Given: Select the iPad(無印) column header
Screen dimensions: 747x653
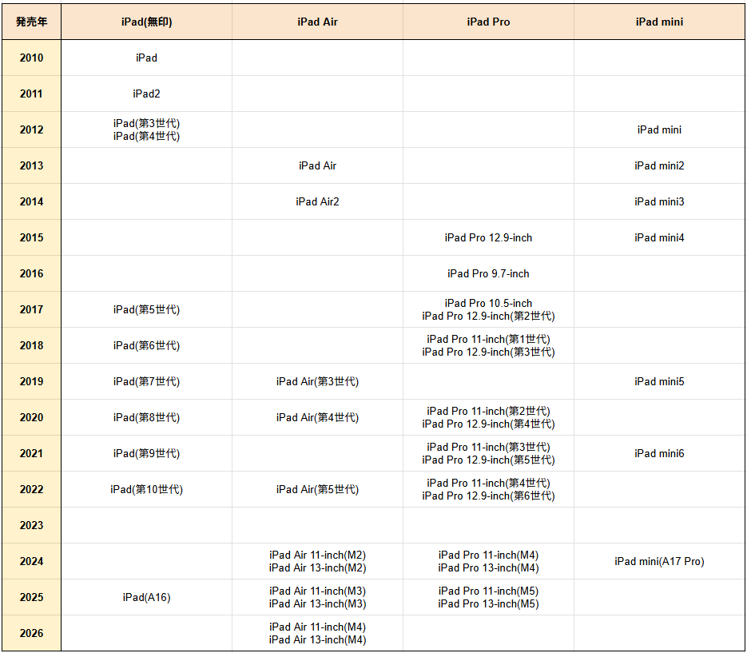Looking at the screenshot, I should (x=146, y=22).
